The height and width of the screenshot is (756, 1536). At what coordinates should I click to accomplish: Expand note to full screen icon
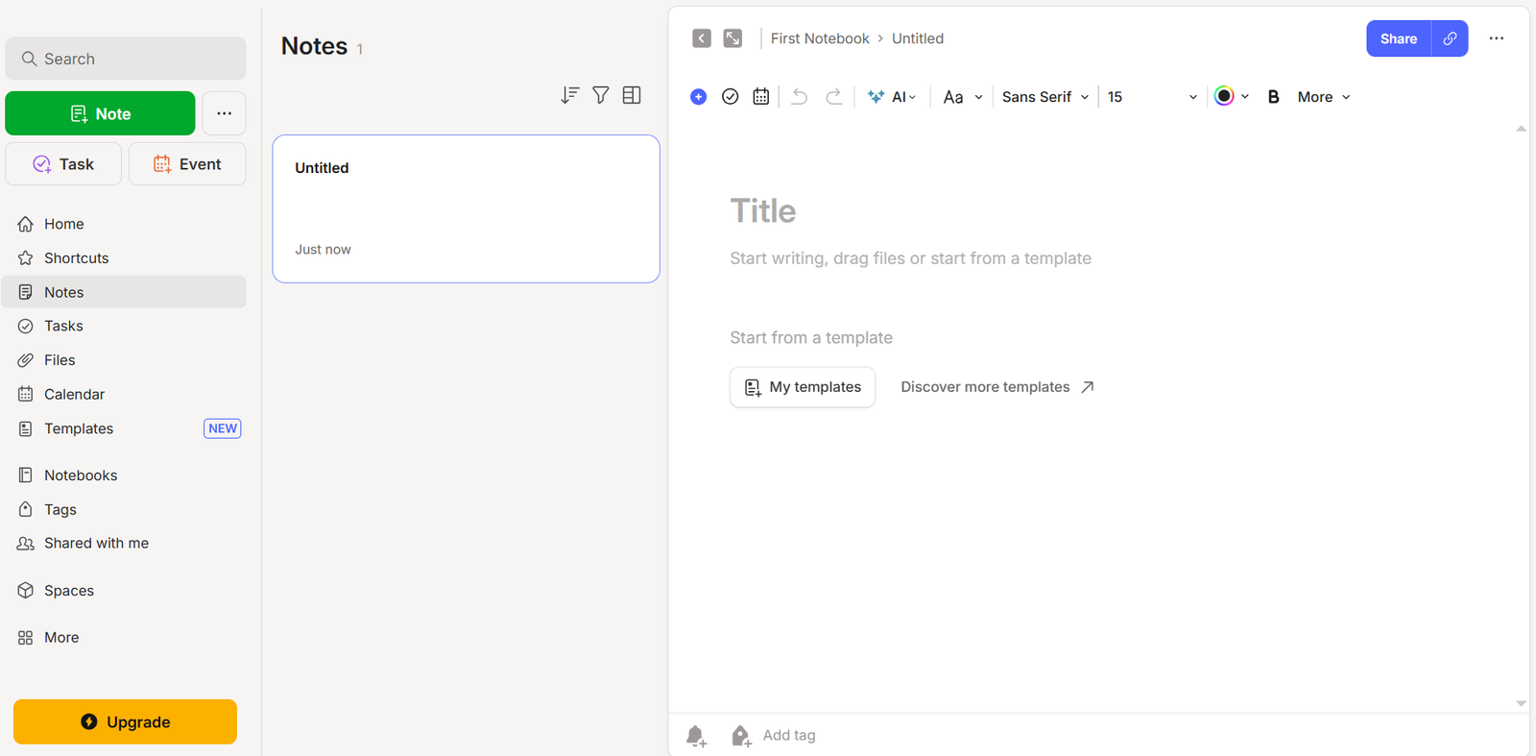click(x=732, y=38)
